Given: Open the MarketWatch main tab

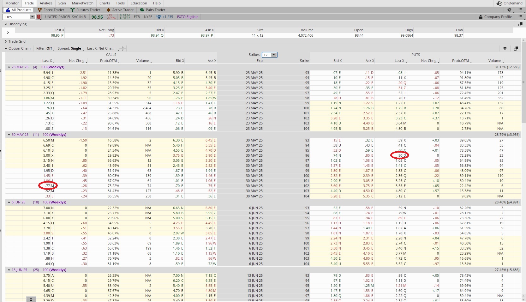Looking at the screenshot, I should [82, 3].
